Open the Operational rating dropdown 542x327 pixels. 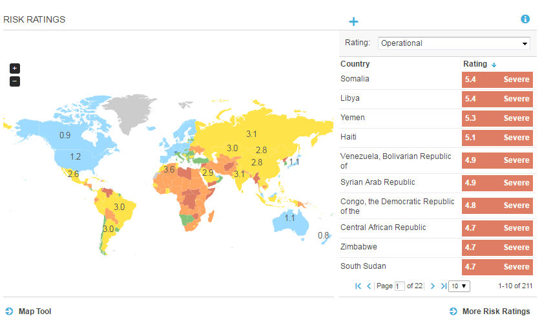coord(454,43)
